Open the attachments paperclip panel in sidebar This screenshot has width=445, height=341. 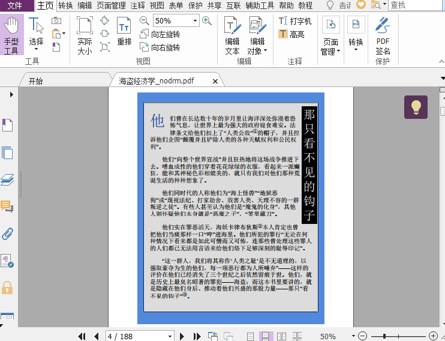click(x=7, y=234)
